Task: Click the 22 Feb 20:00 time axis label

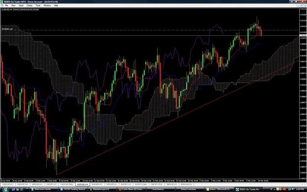Action: [x=158, y=181]
